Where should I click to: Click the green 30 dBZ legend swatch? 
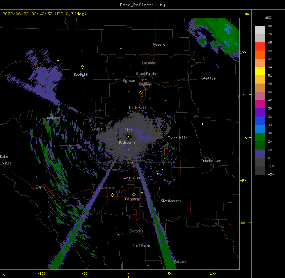(x=260, y=137)
